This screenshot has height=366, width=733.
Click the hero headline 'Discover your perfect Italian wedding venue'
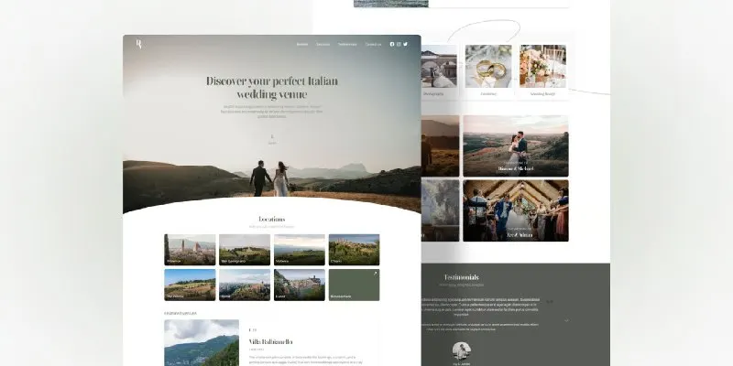[272, 87]
